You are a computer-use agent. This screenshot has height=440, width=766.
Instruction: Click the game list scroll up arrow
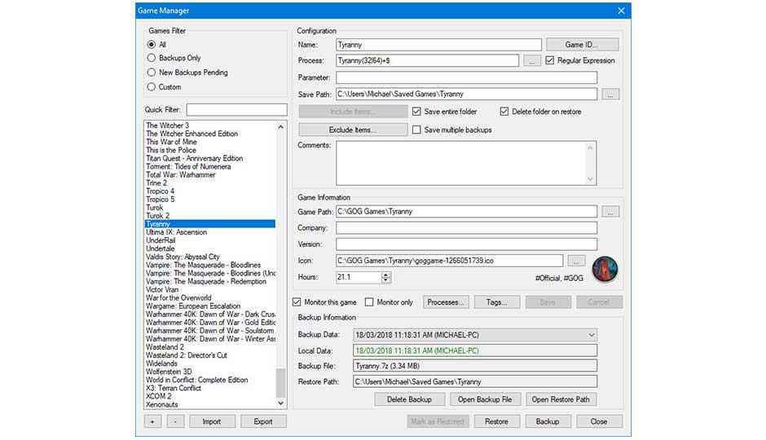point(281,126)
